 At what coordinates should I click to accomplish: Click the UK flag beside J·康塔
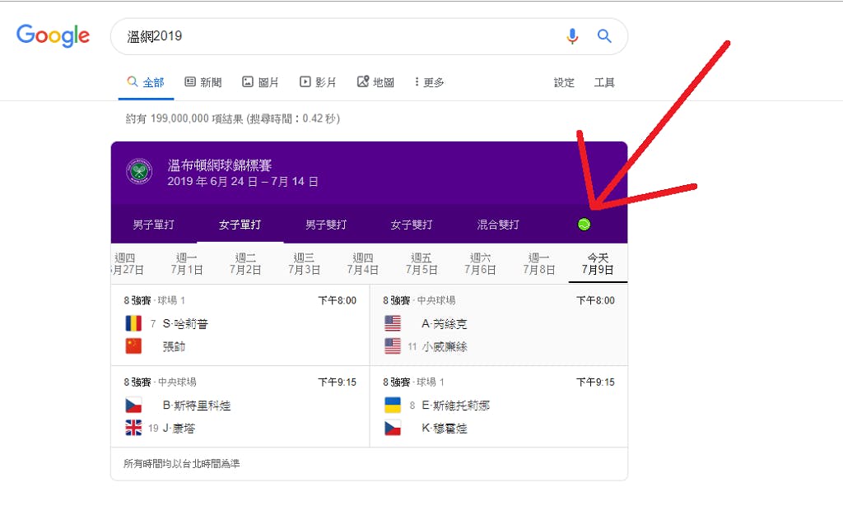[x=133, y=428]
